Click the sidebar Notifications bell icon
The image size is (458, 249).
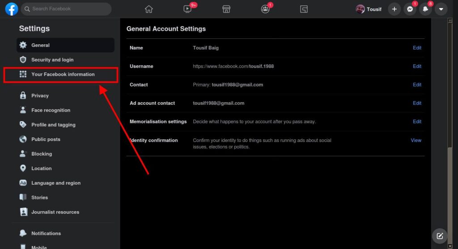23,233
